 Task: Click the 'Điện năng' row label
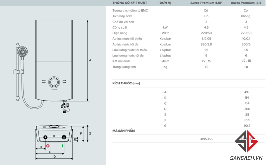coord(120,33)
